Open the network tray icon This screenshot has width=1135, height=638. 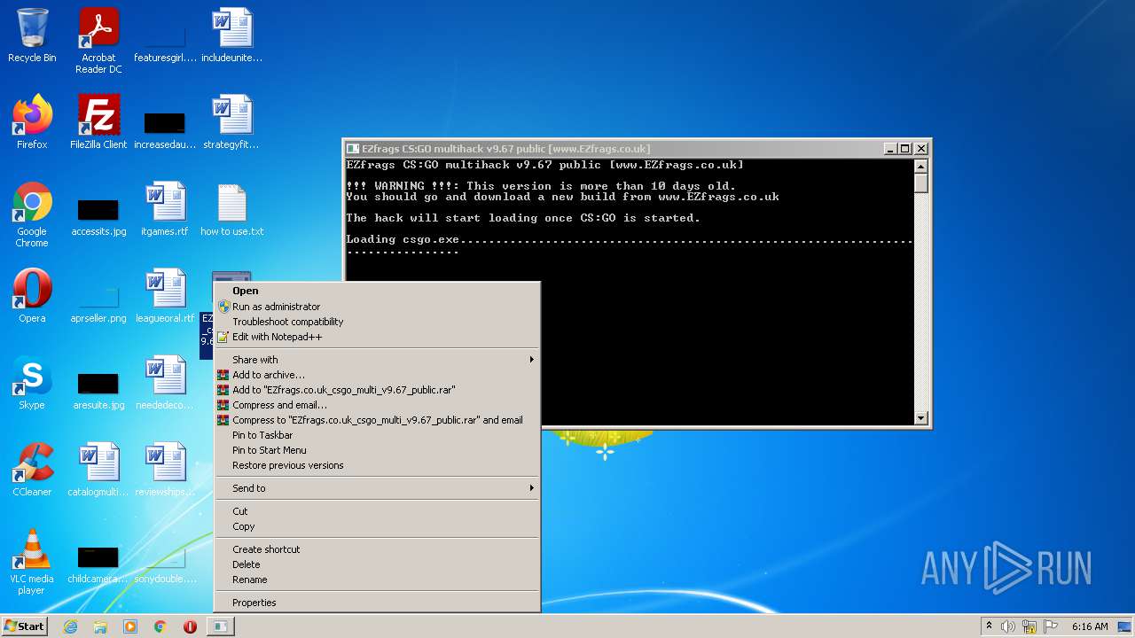(x=1029, y=626)
